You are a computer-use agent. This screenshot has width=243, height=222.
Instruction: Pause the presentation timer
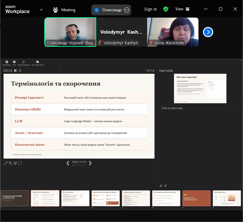[x=15, y=70]
